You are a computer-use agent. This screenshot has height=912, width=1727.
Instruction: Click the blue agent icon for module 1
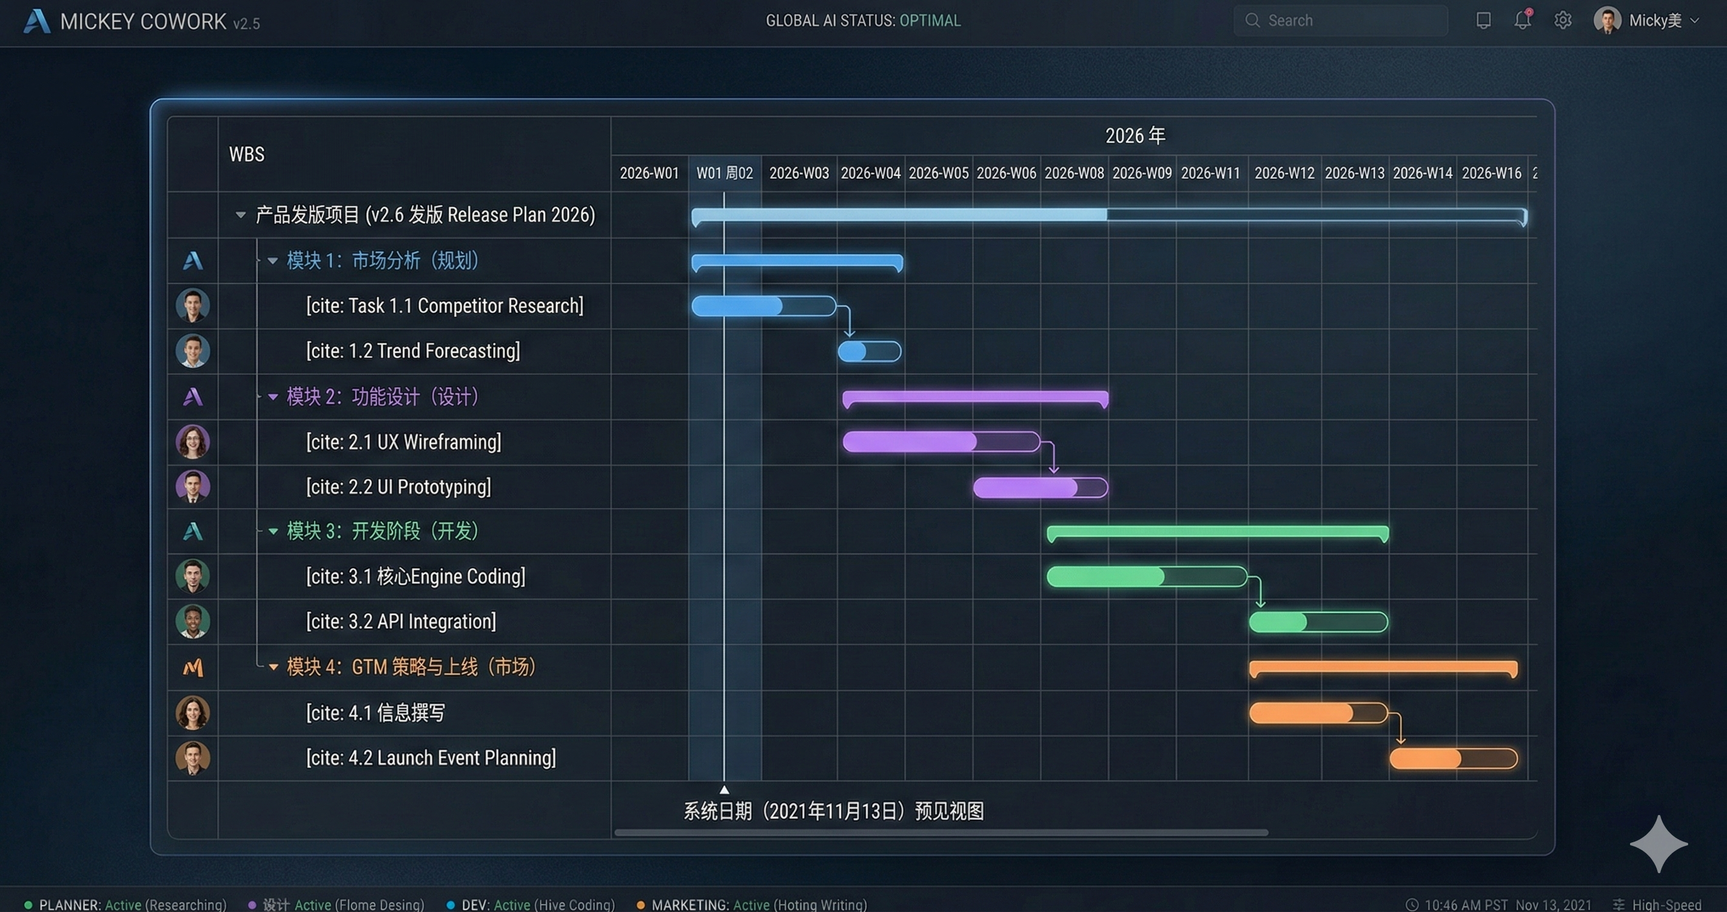click(192, 260)
